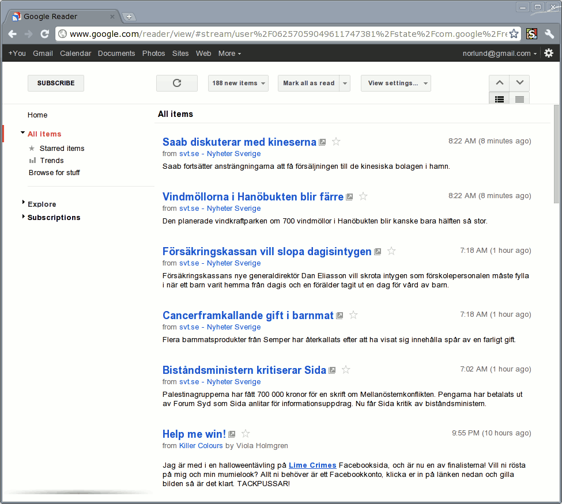
Task: Switch to list view
Action: pos(520,99)
